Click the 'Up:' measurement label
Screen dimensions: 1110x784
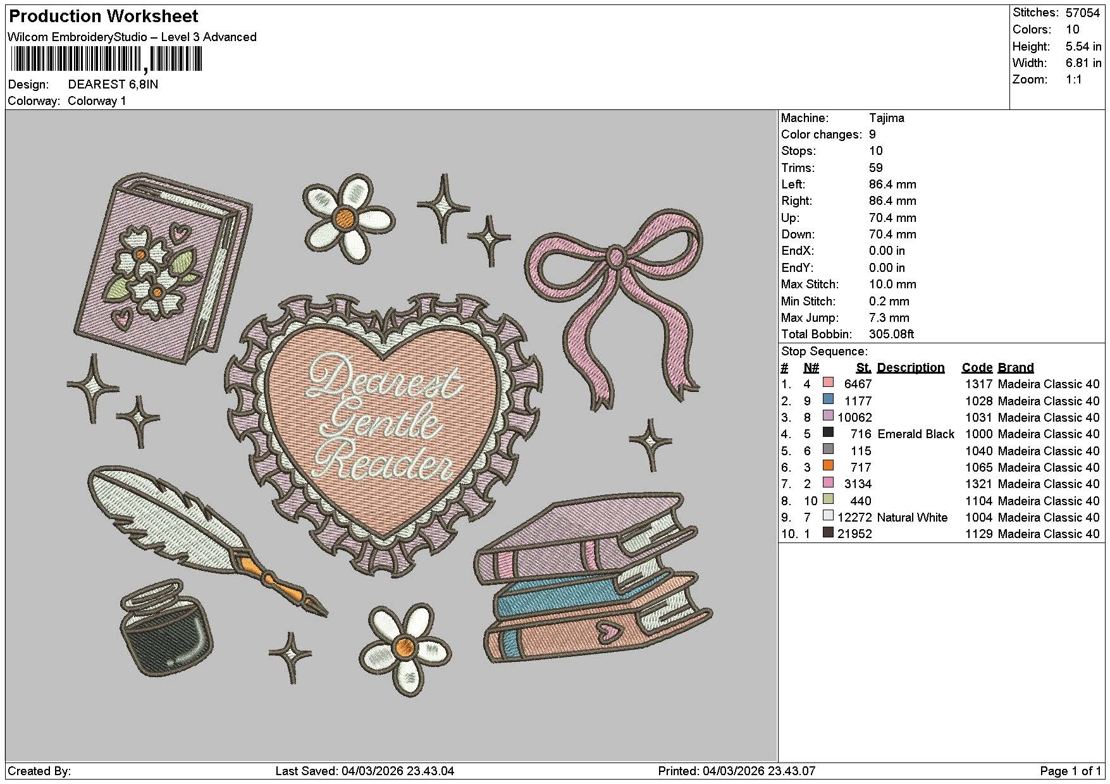coord(791,218)
